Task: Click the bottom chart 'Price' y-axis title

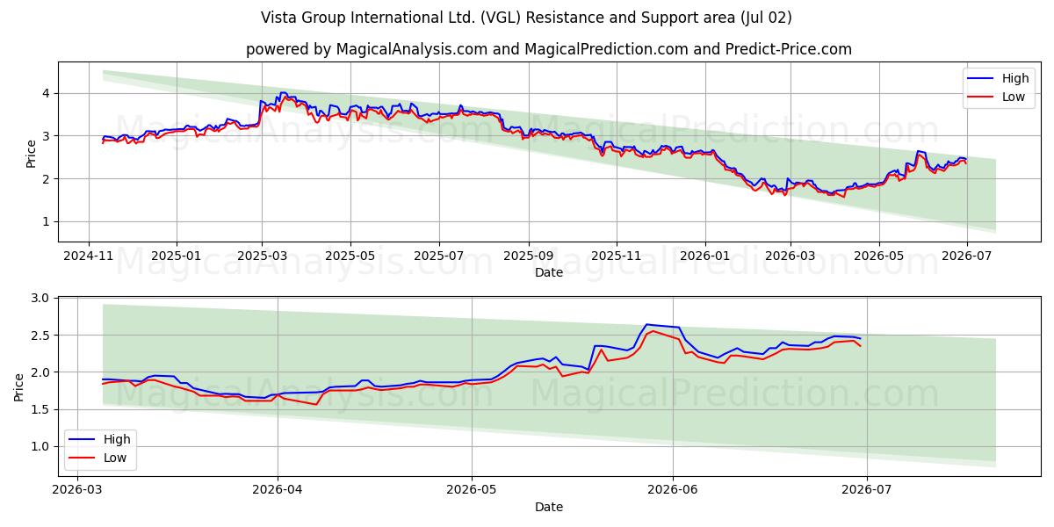Action: (20, 386)
